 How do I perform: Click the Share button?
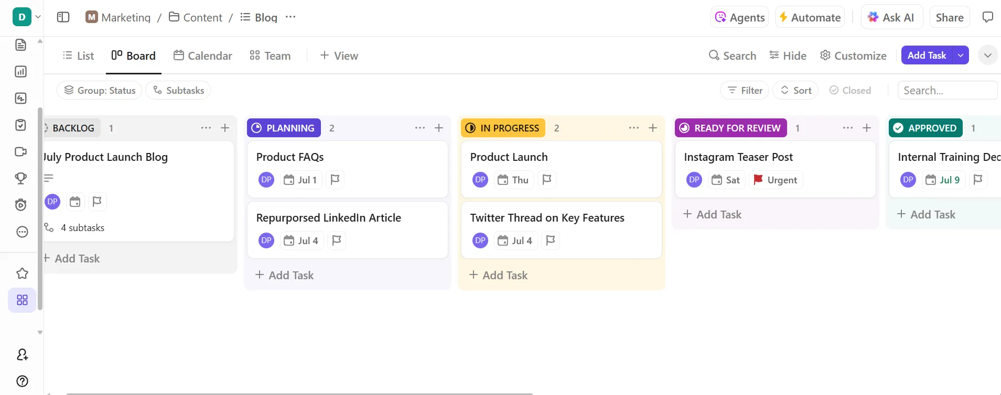click(950, 17)
